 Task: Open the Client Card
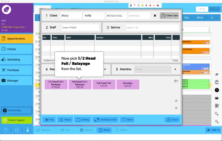[169, 16]
